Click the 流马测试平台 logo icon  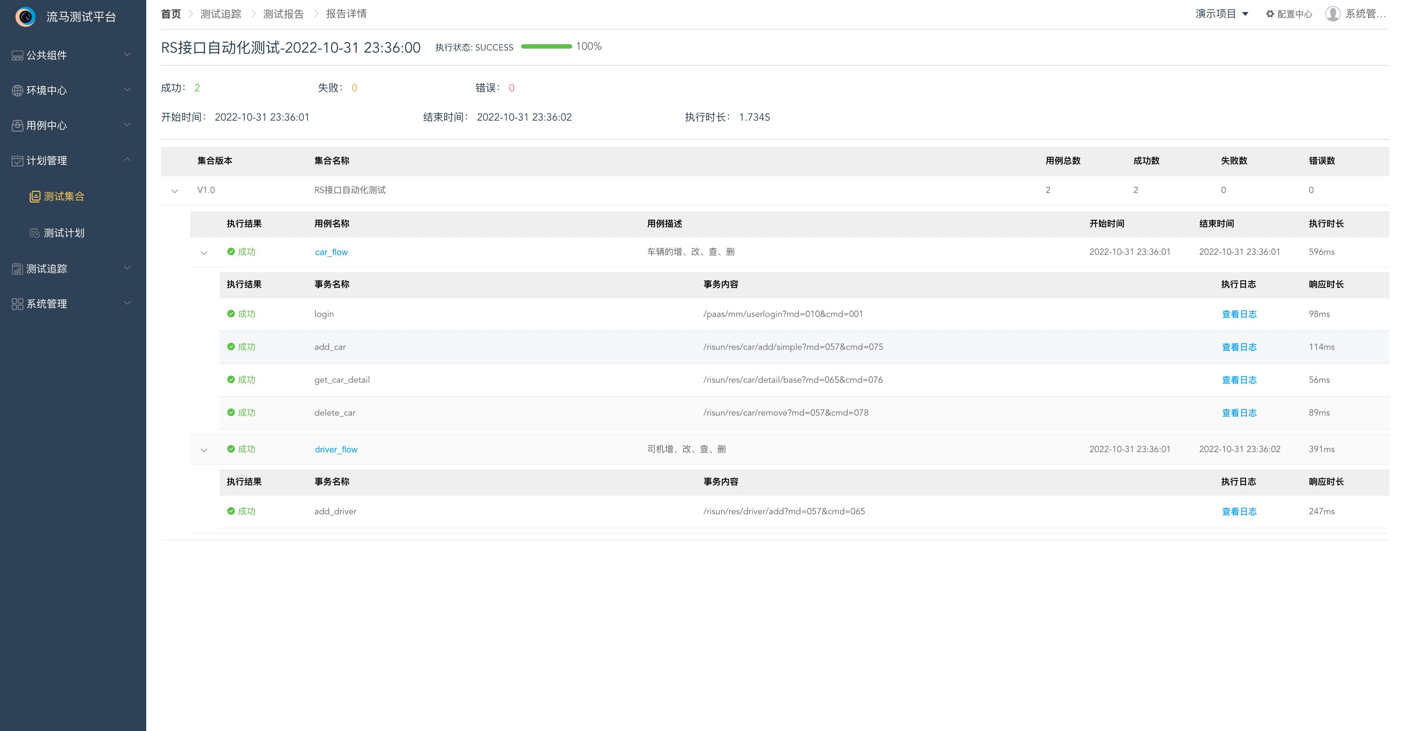coord(25,17)
